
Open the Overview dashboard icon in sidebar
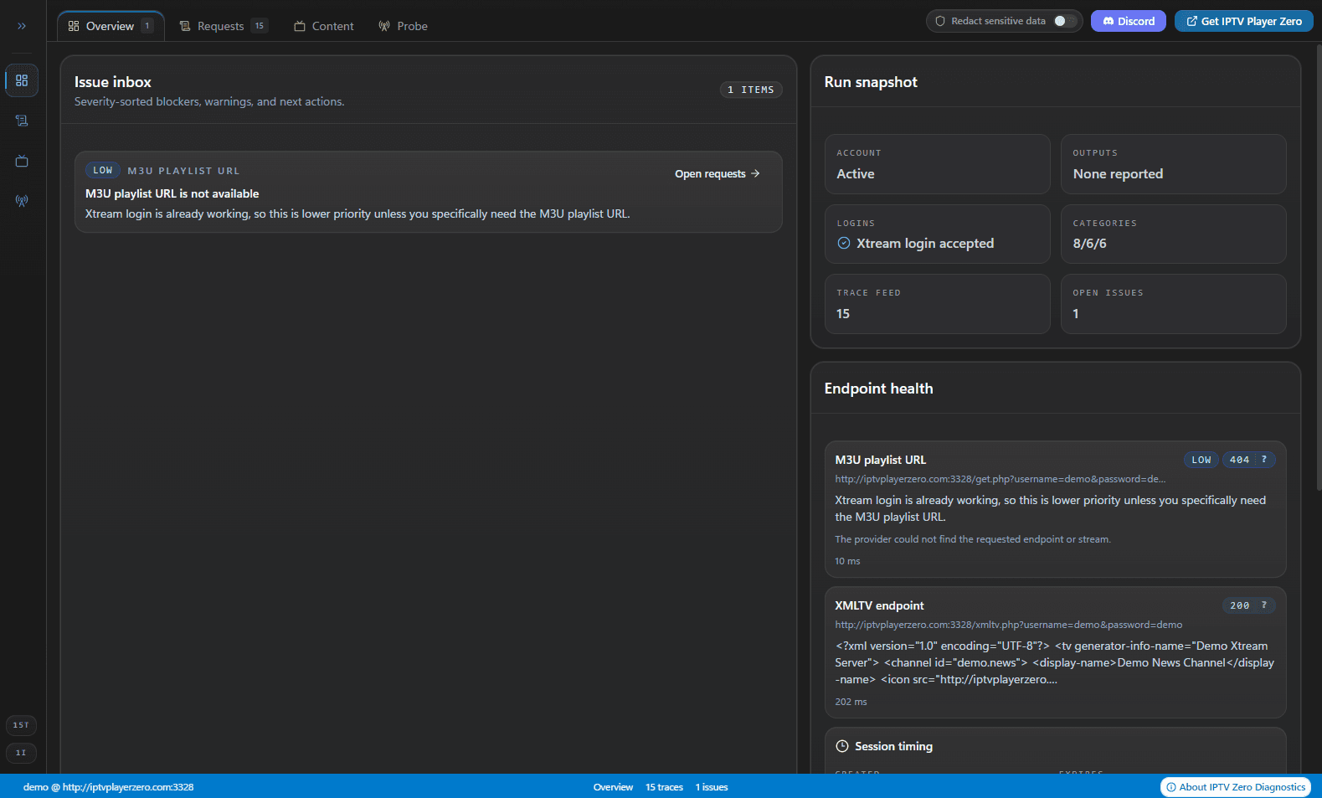22,80
